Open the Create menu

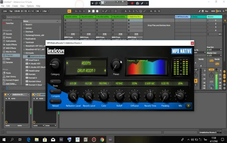tap(15, 6)
